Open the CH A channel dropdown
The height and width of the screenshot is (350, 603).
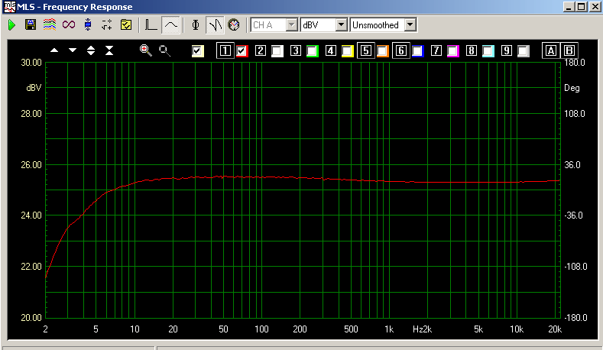[292, 25]
